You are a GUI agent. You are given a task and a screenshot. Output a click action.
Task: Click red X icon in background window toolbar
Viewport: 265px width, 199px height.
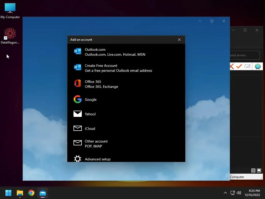coord(232,66)
